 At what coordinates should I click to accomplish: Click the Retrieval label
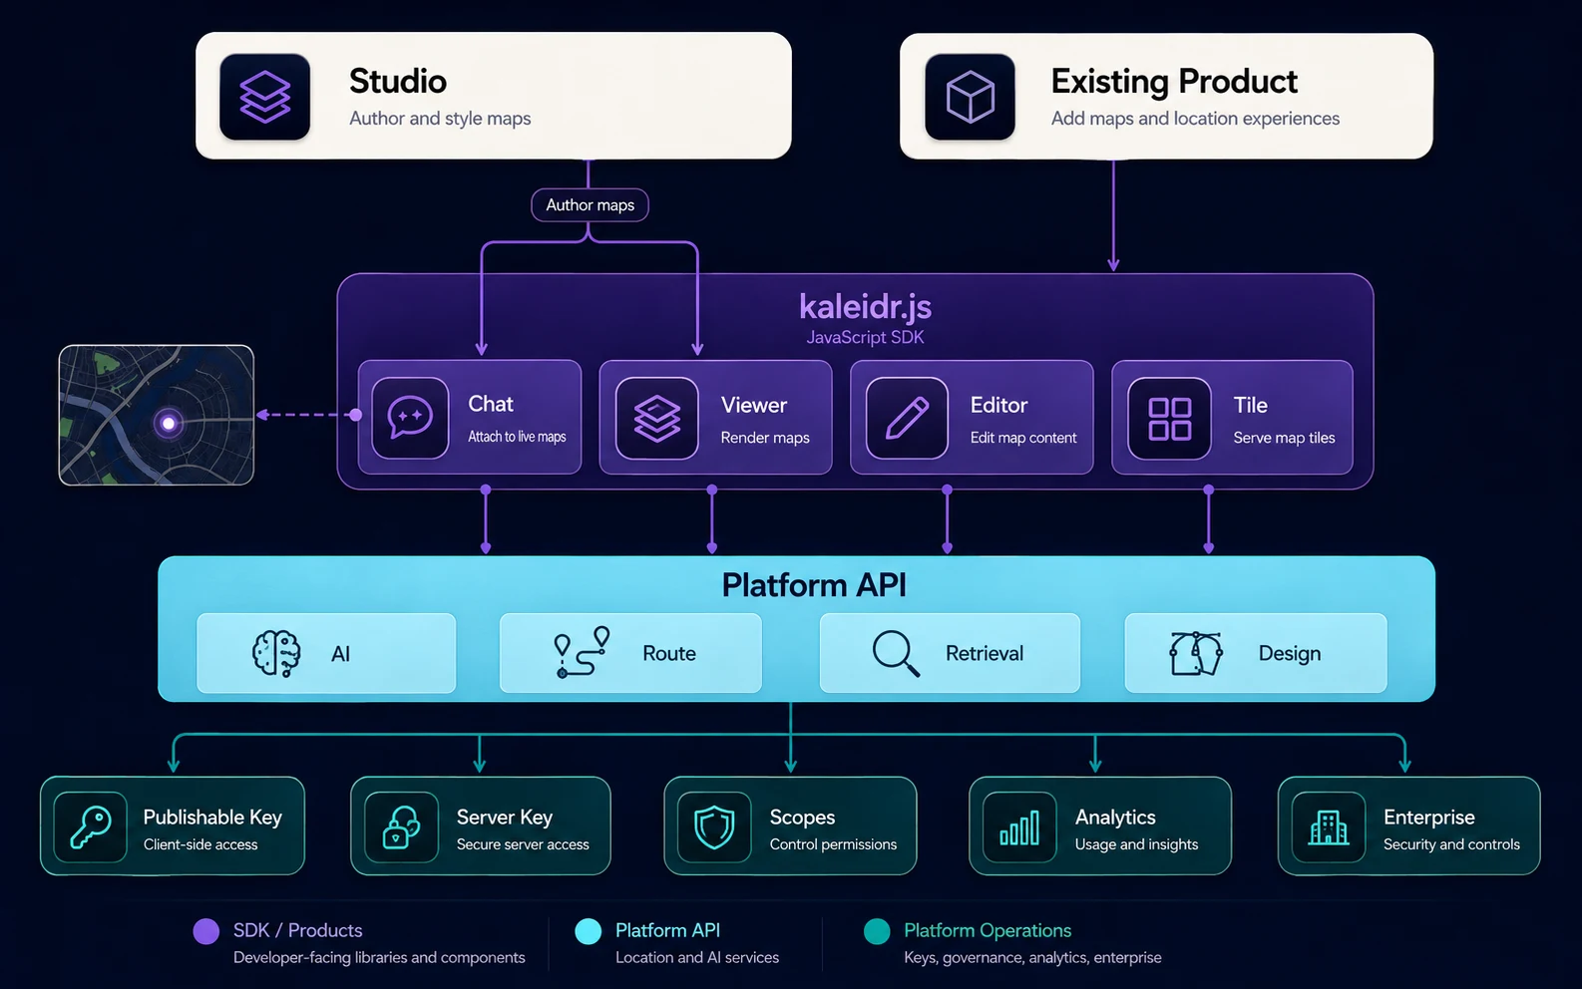pos(985,654)
